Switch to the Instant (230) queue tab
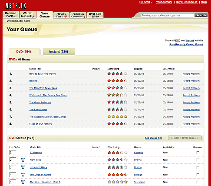Image resolution: width=211 pixels, height=186 pixels. 59,52
